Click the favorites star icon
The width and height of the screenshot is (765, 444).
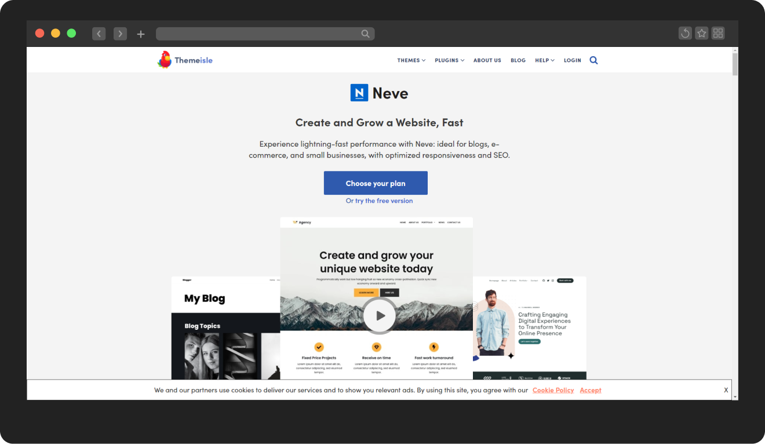(x=701, y=33)
